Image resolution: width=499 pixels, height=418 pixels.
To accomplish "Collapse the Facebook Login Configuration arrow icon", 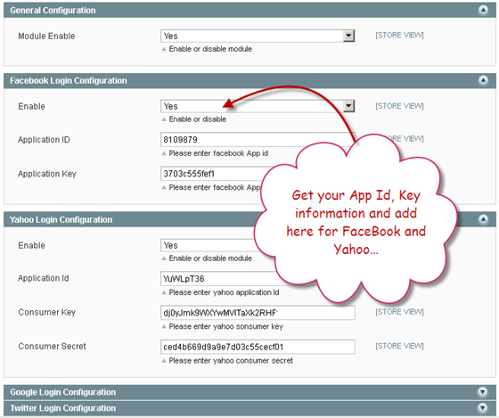I will click(x=483, y=80).
